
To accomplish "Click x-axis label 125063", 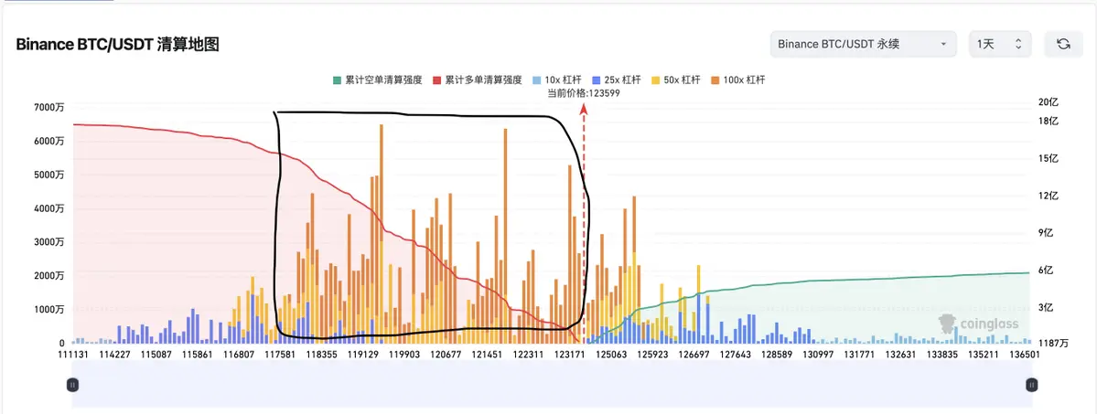I will (x=611, y=355).
